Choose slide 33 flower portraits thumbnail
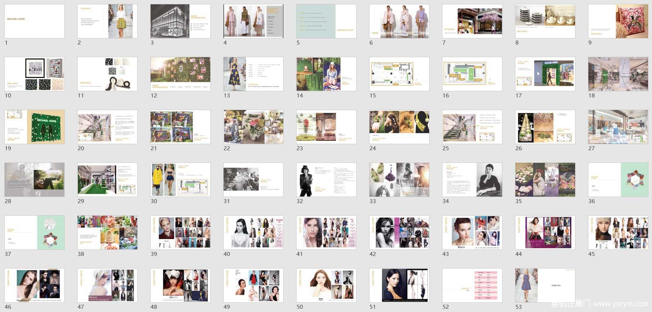Image resolution: width=652 pixels, height=312 pixels. pyautogui.click(x=399, y=180)
